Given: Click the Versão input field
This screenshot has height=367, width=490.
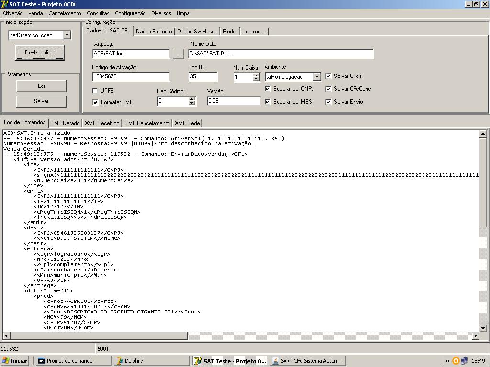Looking at the screenshot, I should tap(234, 101).
